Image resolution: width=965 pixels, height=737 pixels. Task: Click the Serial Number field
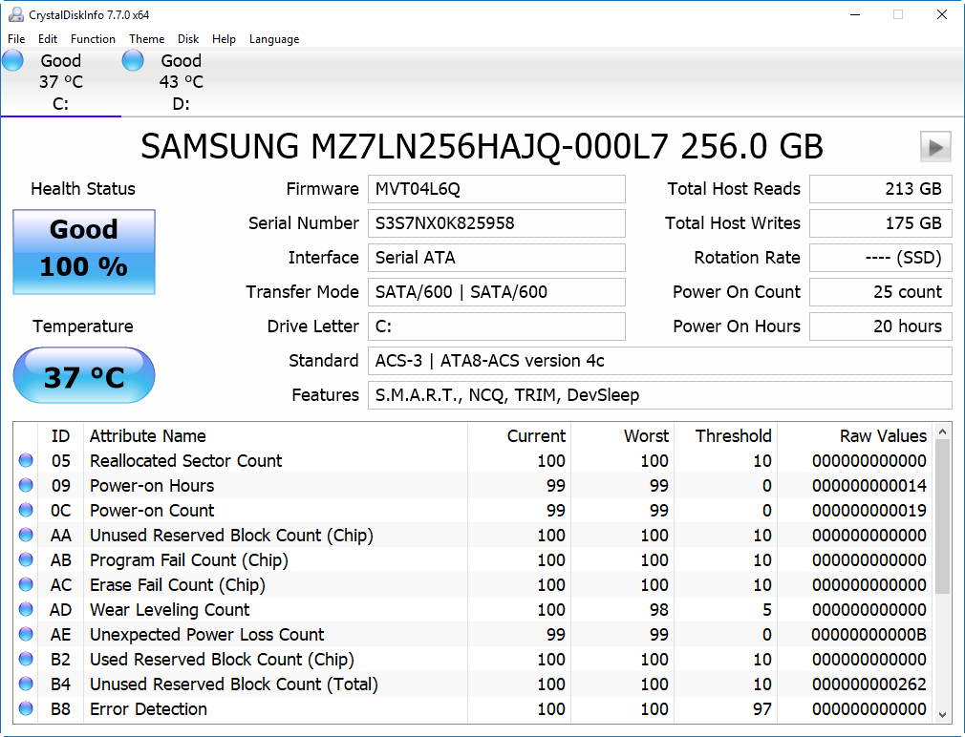497,223
